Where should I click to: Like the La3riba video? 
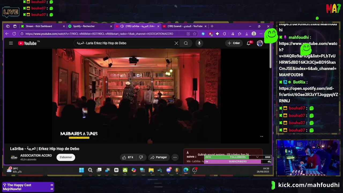click(x=128, y=157)
